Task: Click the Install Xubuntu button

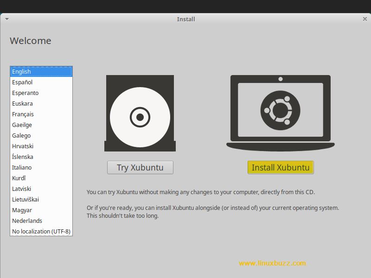Action: [x=281, y=167]
